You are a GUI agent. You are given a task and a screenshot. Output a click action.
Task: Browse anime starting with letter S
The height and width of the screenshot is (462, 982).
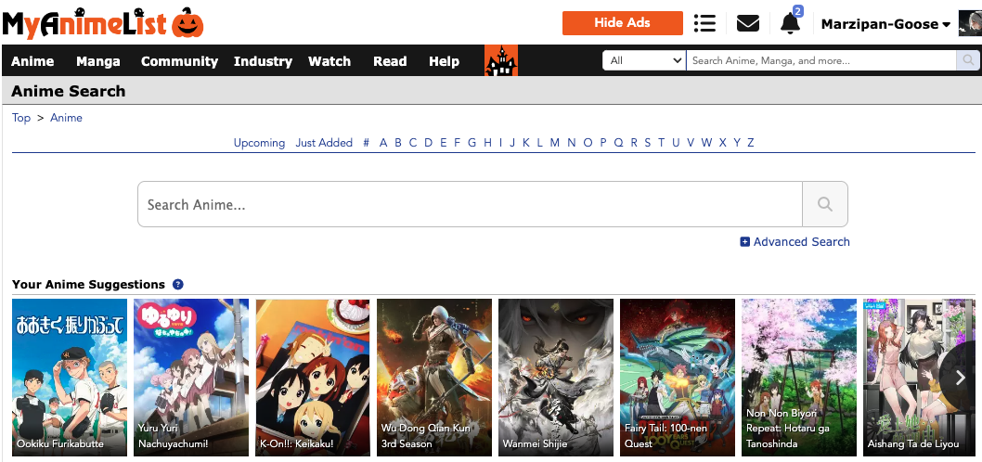point(648,143)
